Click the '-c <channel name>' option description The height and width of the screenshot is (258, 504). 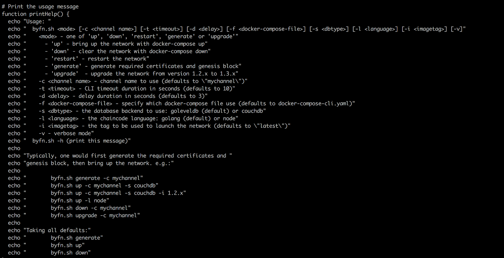click(65, 81)
